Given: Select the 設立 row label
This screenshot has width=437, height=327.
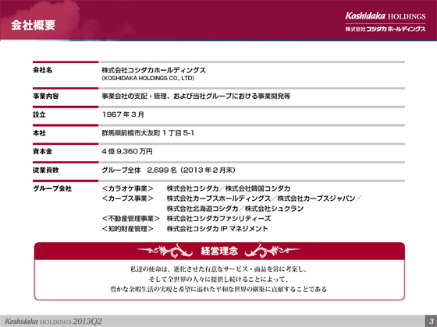Looking at the screenshot, I should coord(39,114).
